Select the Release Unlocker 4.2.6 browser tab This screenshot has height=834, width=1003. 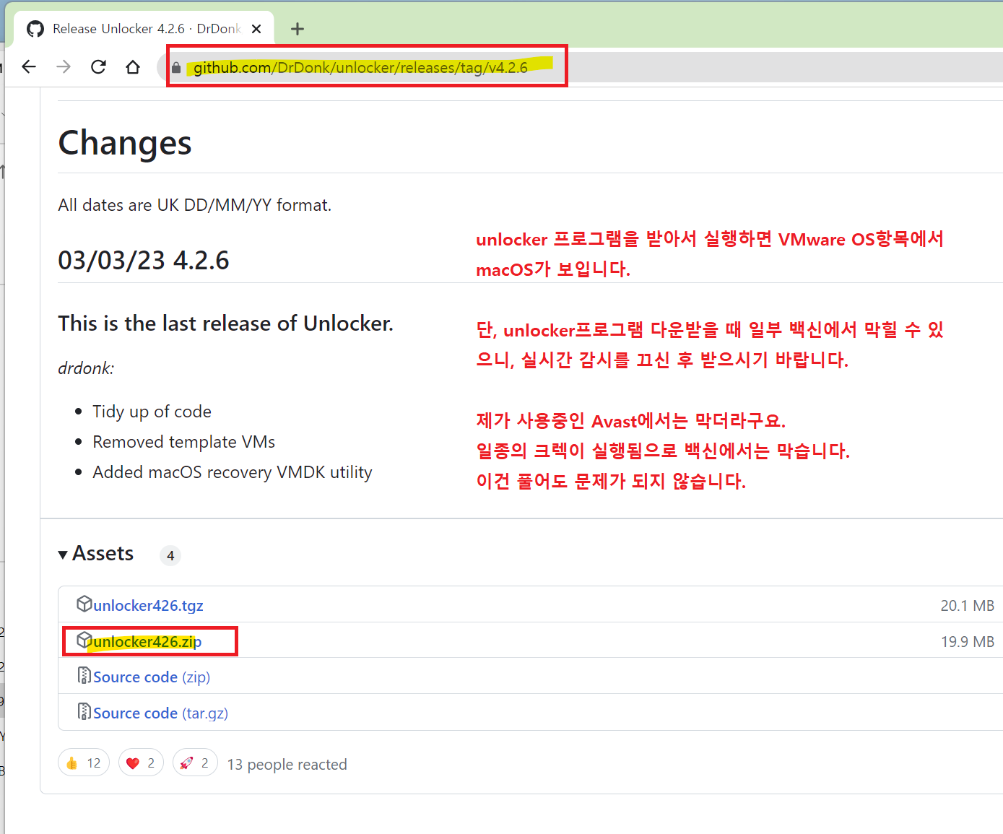tap(144, 29)
